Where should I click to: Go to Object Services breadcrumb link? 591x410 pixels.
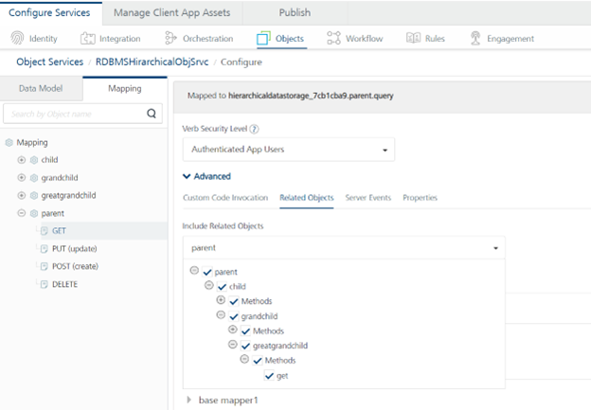(x=47, y=62)
